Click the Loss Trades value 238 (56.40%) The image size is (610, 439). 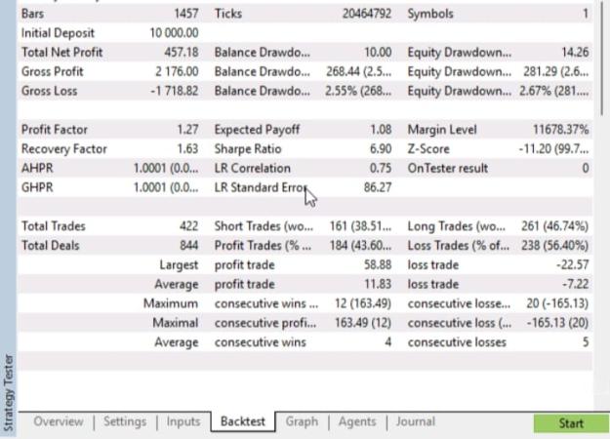[554, 246]
